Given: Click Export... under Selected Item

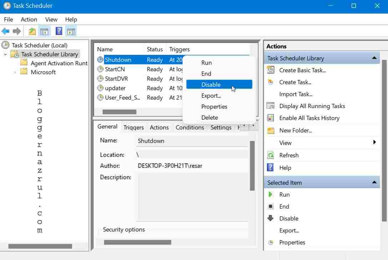Looking at the screenshot, I should tap(289, 230).
